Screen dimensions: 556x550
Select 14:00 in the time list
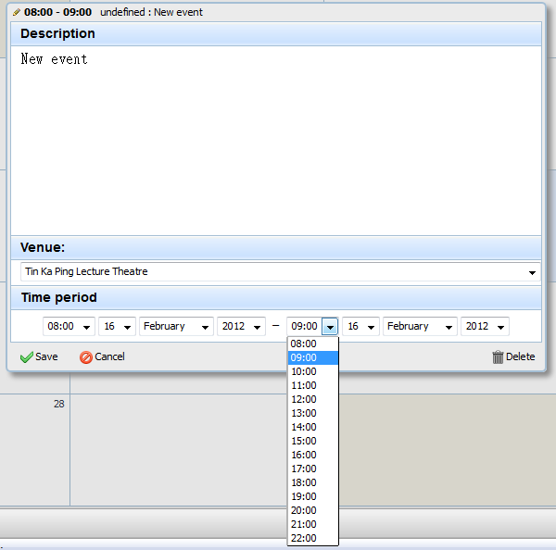click(313, 427)
